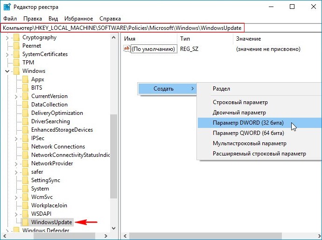
Task: Click the TPM folder icon
Action: 16,63
